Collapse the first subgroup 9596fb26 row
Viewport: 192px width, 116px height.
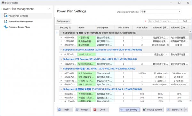click(x=61, y=33)
